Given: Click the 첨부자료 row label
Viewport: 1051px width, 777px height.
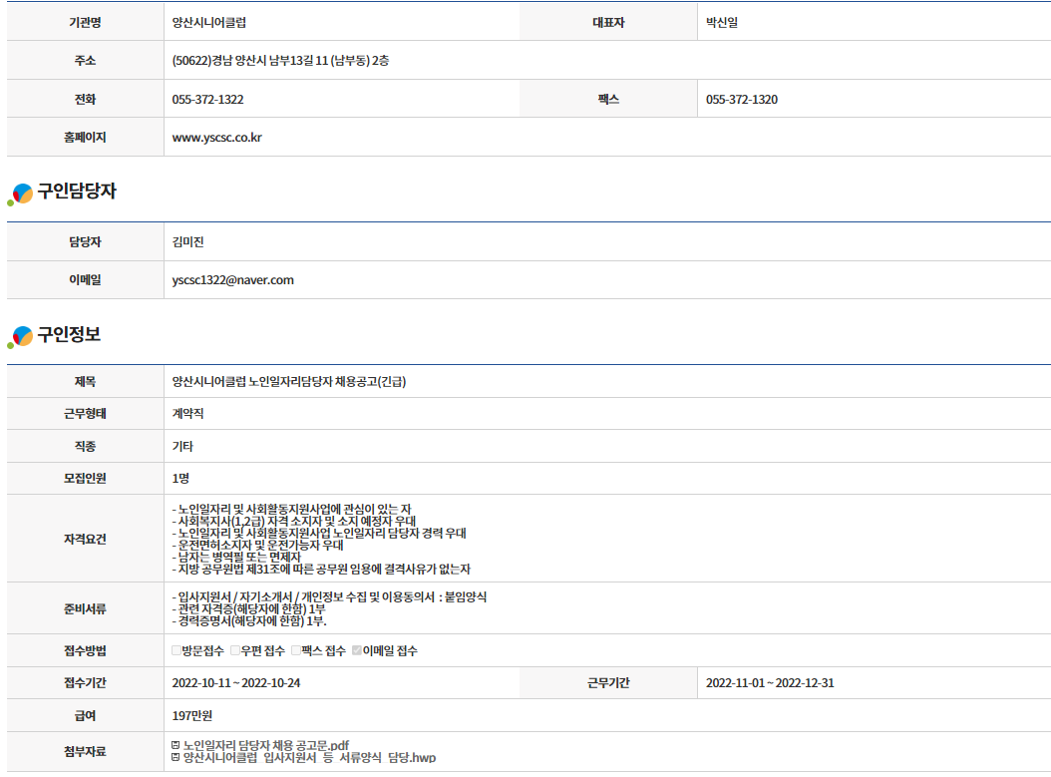Looking at the screenshot, I should click(x=85, y=751).
